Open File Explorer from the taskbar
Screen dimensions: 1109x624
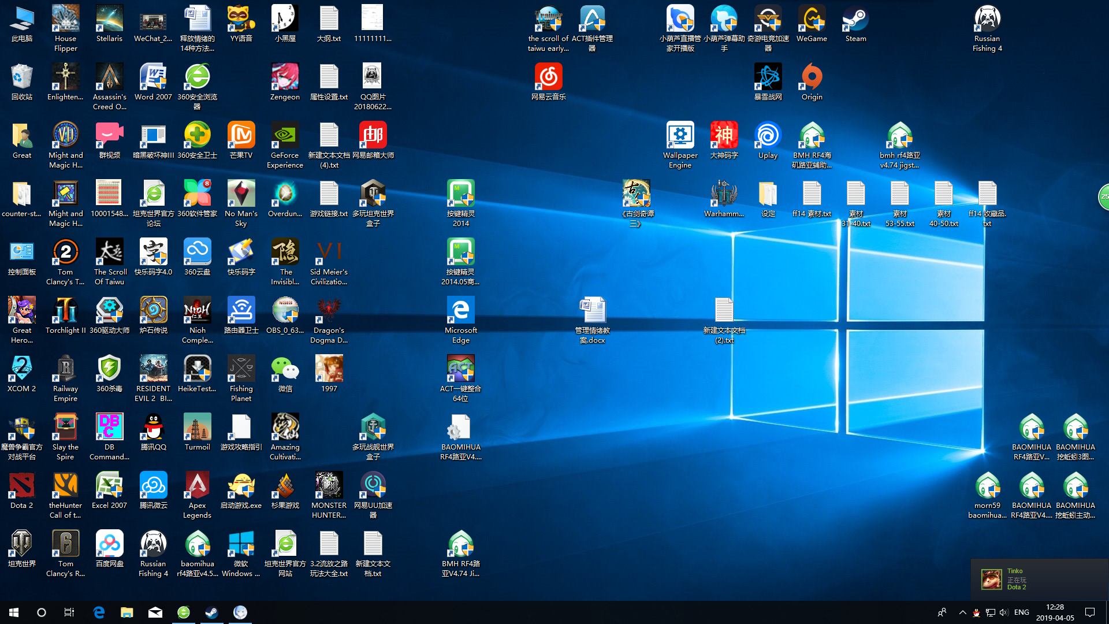pos(126,612)
